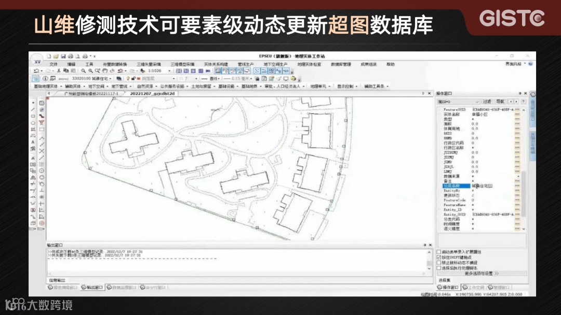This screenshot has width=561, height=315.
Task: Click ellipsis button for 实体名称 row
Action: (x=517, y=114)
